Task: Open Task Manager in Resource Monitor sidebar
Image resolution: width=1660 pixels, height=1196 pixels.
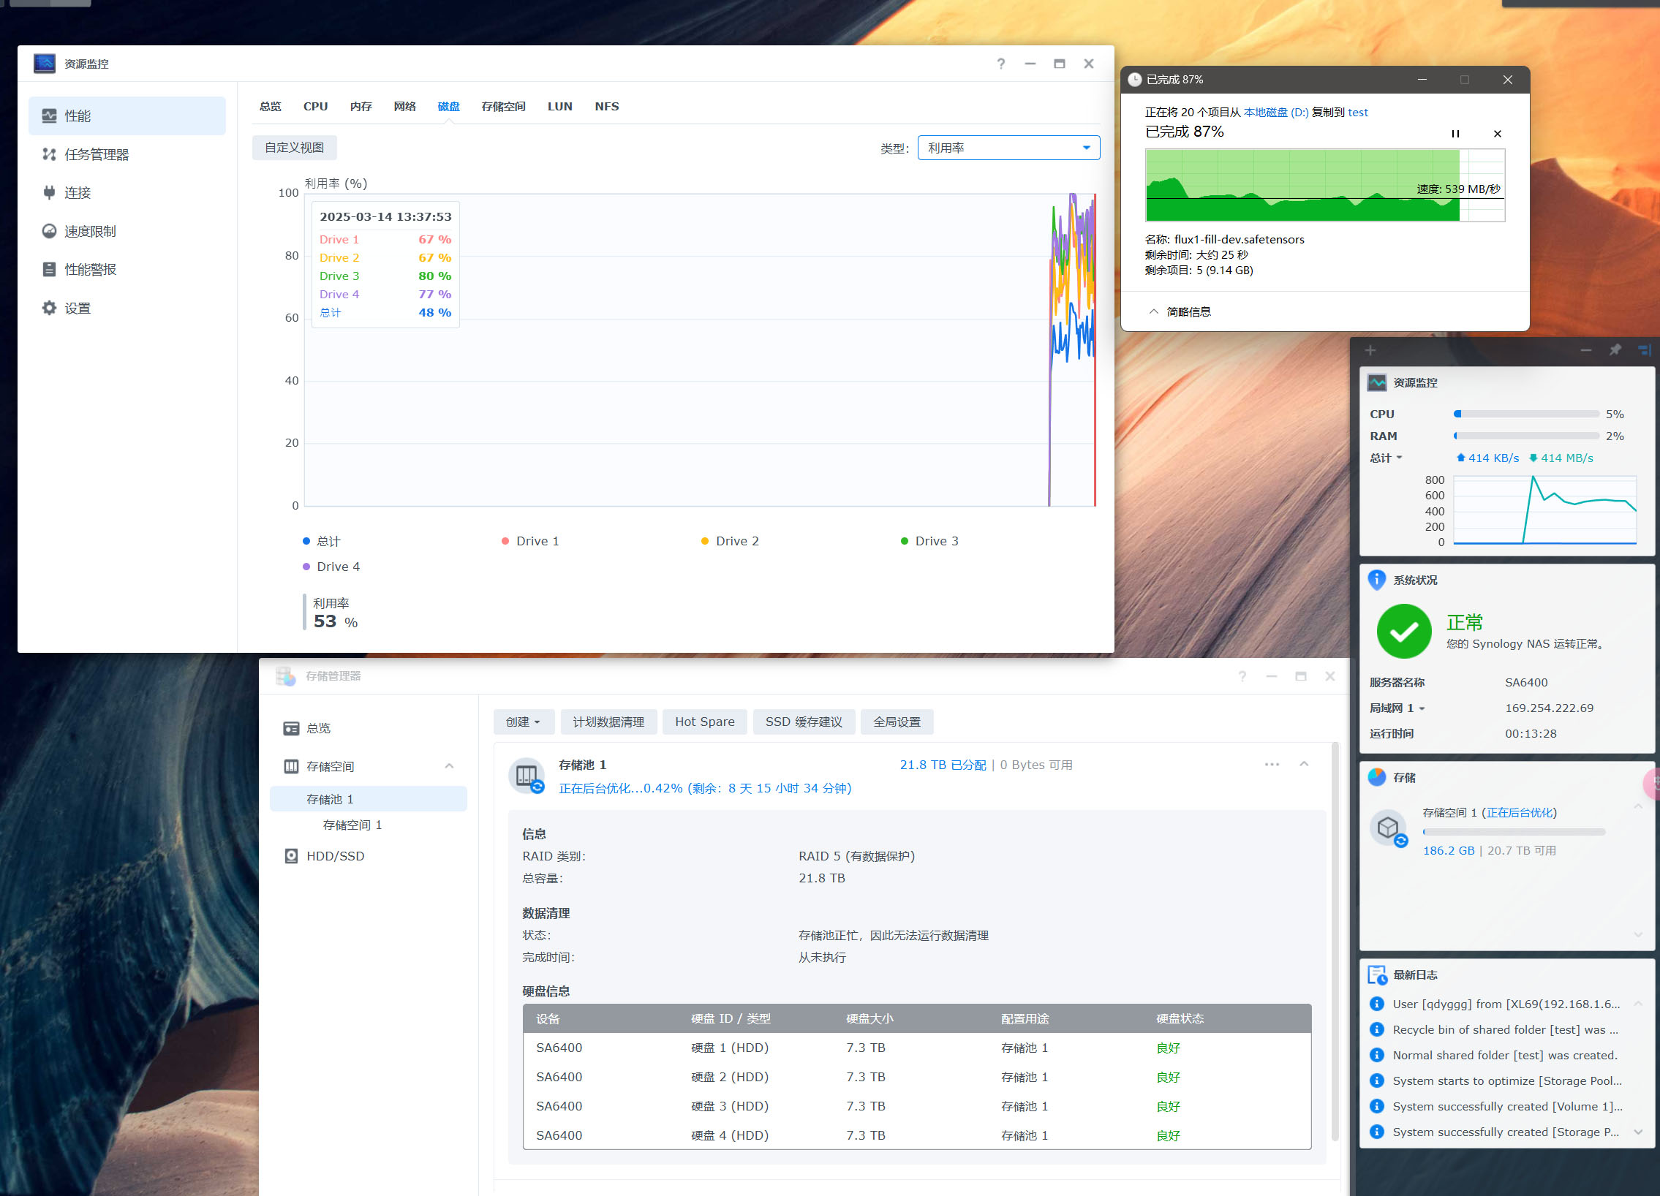Action: pyautogui.click(x=96, y=154)
